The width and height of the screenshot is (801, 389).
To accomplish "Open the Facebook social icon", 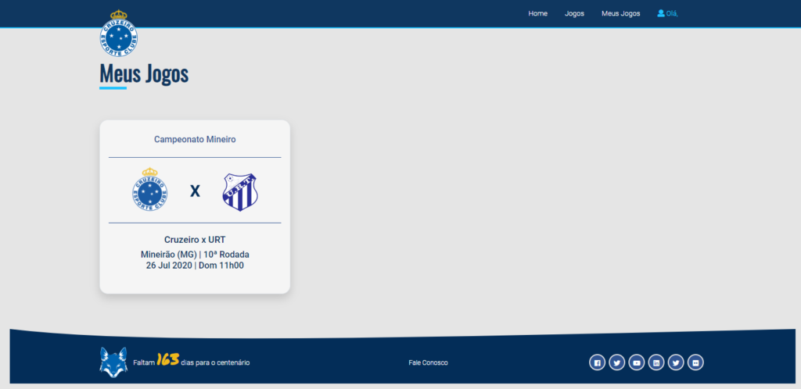I will pos(597,362).
